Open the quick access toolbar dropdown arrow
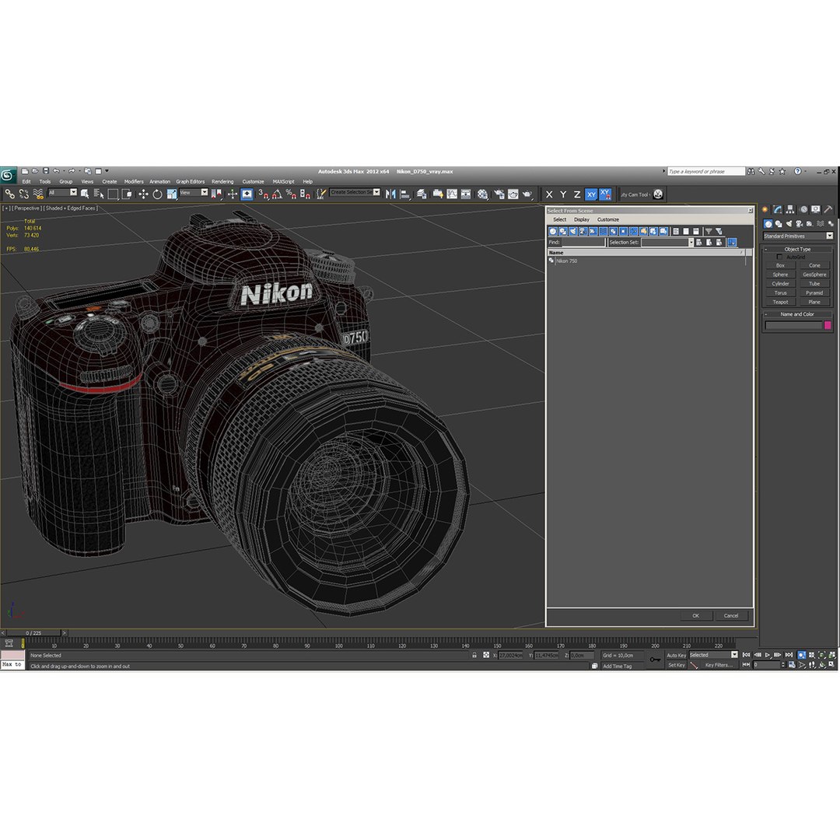 [x=107, y=171]
